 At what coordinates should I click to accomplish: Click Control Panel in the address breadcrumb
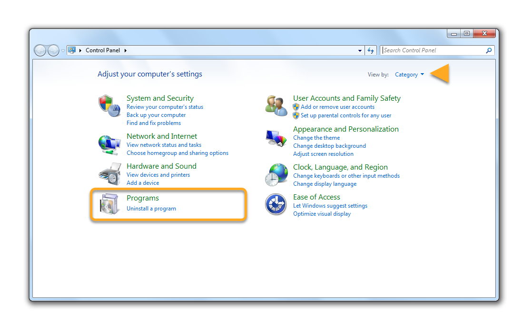(103, 50)
